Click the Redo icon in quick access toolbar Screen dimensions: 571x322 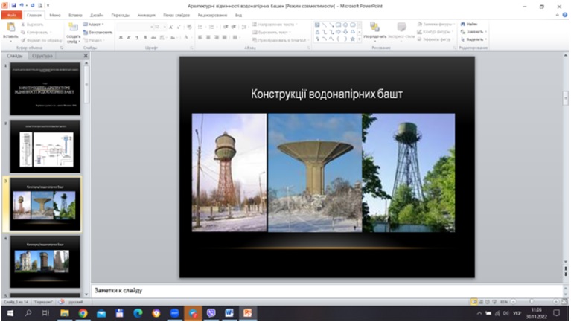coord(32,6)
